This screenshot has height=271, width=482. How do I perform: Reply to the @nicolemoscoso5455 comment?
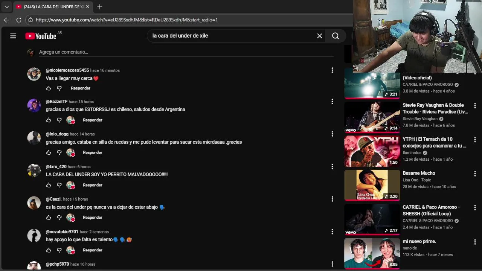point(81,88)
